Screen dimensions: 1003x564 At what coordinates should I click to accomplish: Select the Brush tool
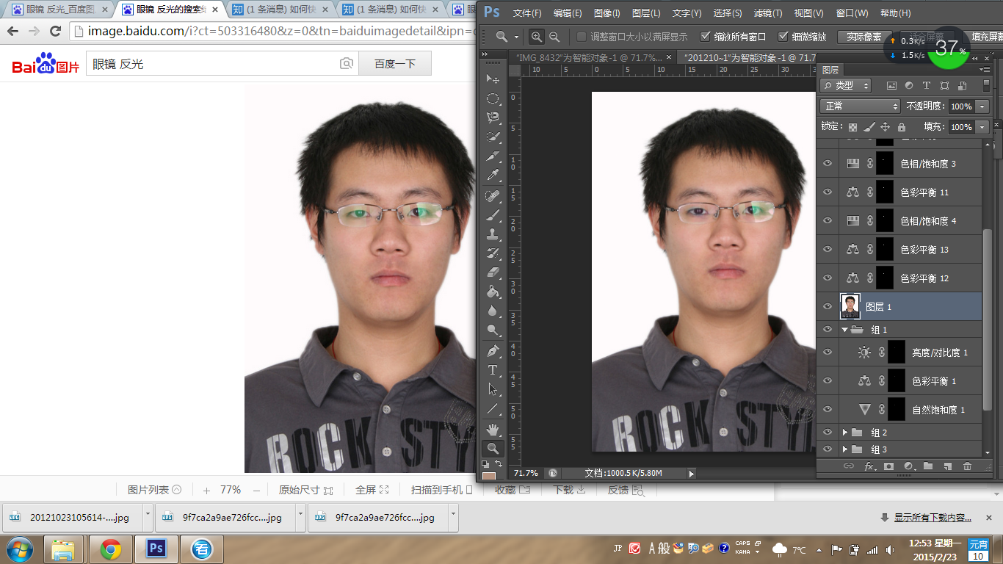pos(493,215)
